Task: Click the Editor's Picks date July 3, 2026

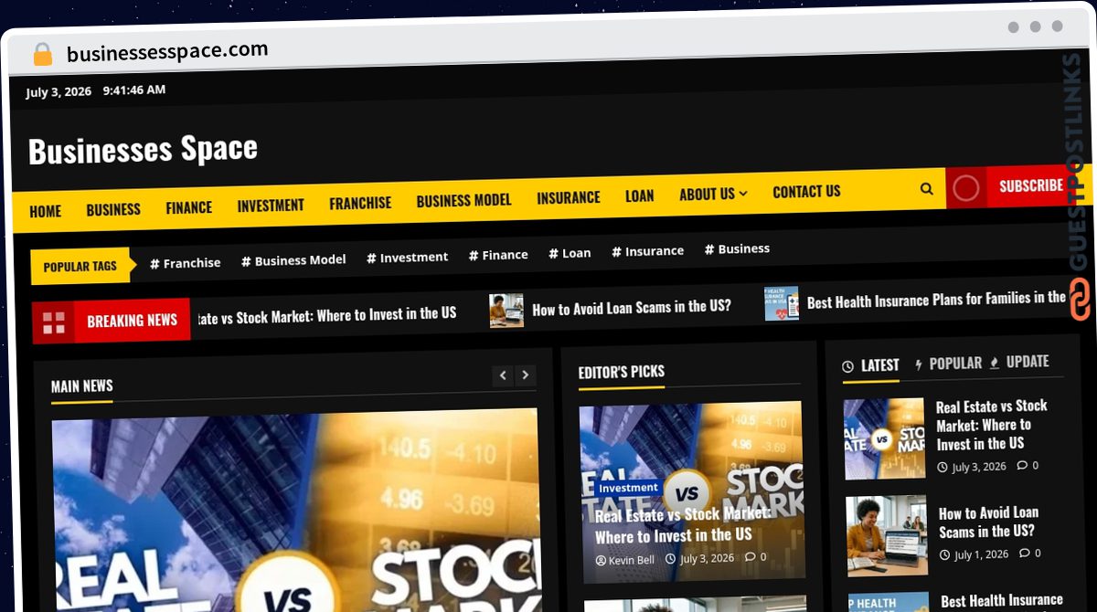Action: pyautogui.click(x=707, y=558)
